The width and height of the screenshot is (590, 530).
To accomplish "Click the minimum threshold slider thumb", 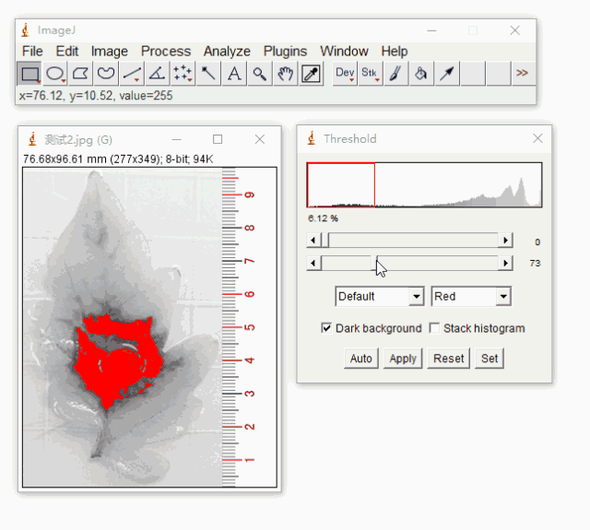I will pyautogui.click(x=324, y=241).
